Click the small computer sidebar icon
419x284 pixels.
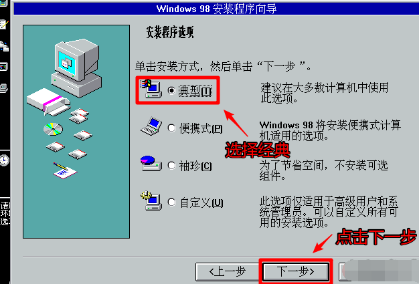click(4, 88)
